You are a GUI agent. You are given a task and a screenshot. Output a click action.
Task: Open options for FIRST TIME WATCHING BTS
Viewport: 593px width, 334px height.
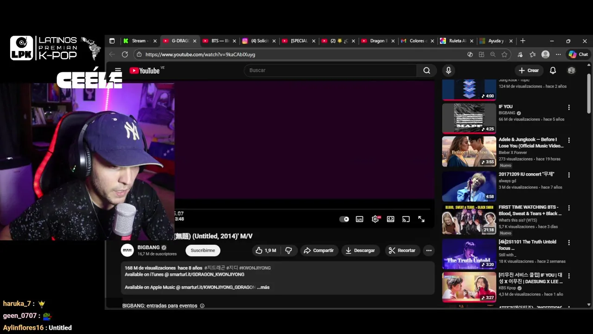pyautogui.click(x=569, y=208)
